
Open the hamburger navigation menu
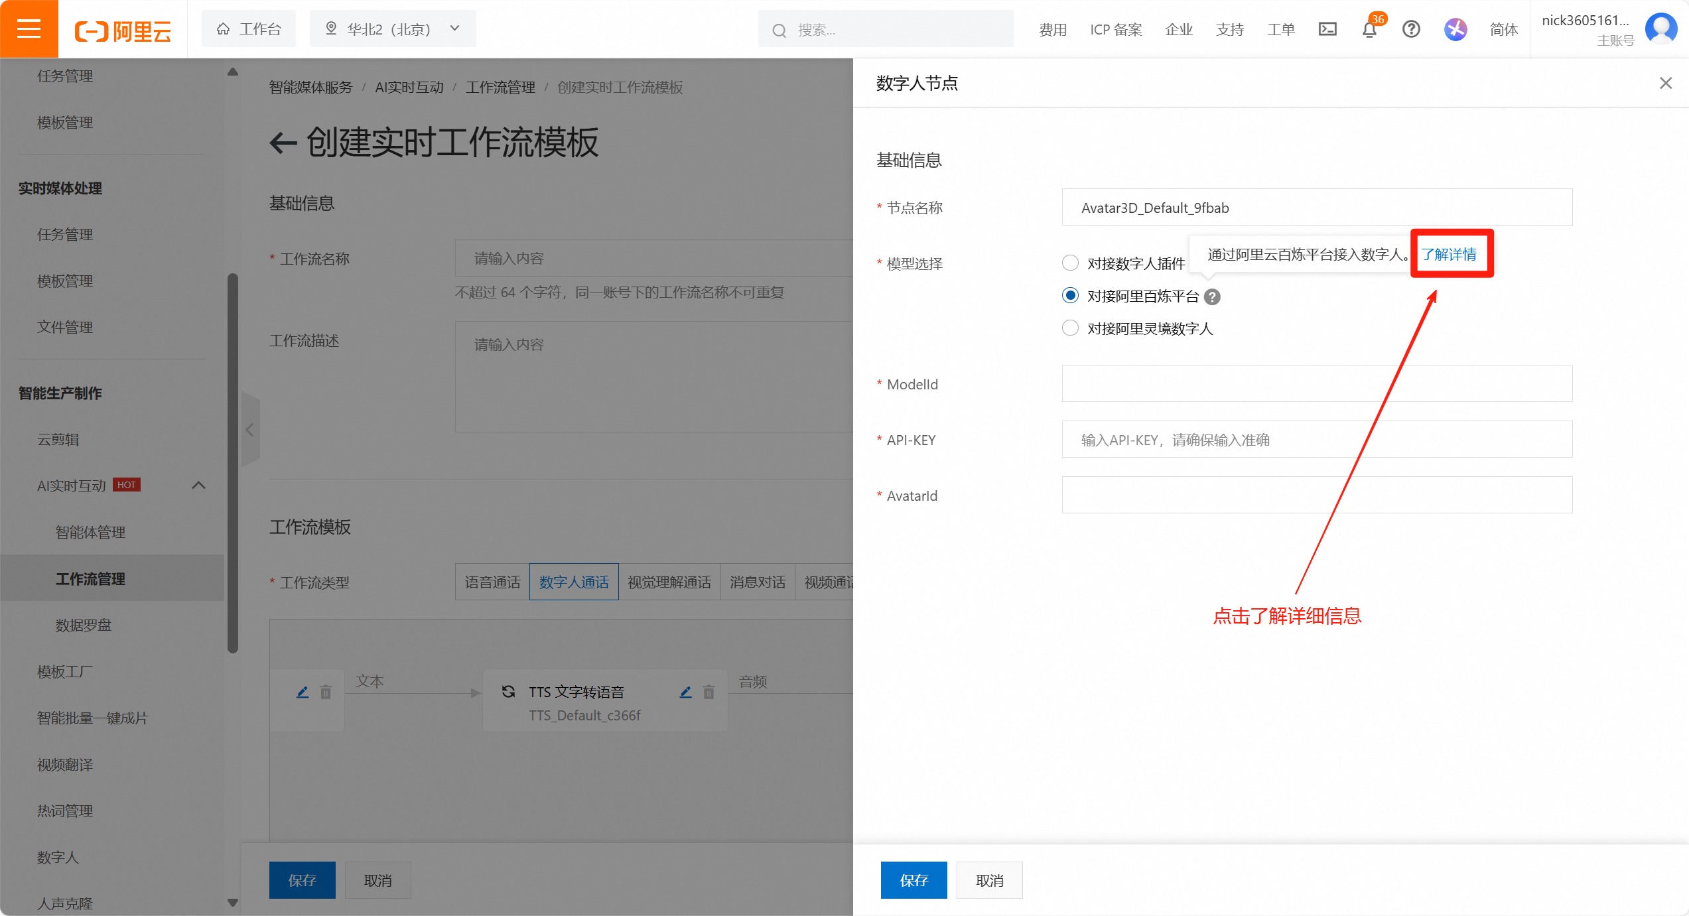coord(29,29)
